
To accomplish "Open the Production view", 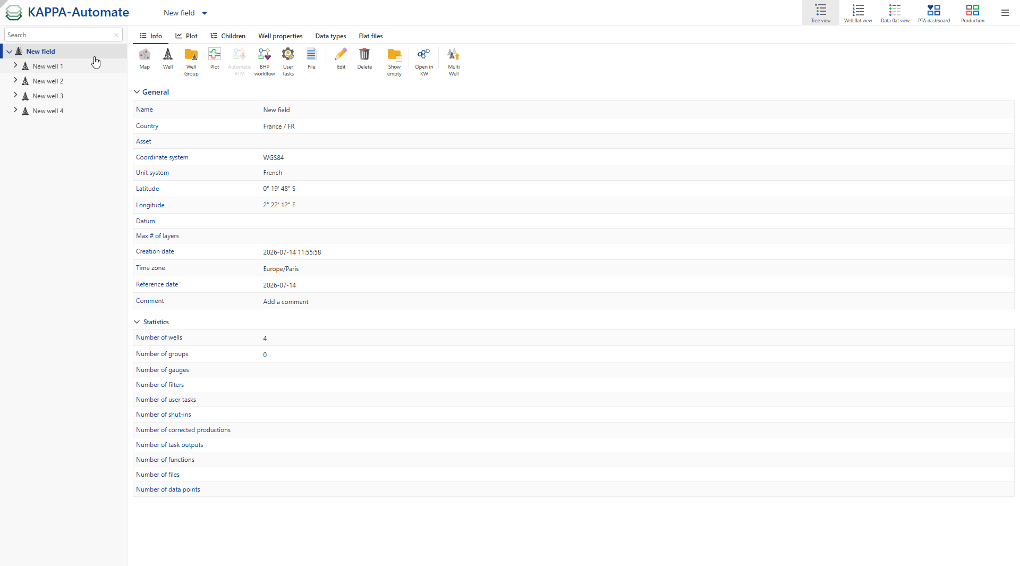I will 973,13.
